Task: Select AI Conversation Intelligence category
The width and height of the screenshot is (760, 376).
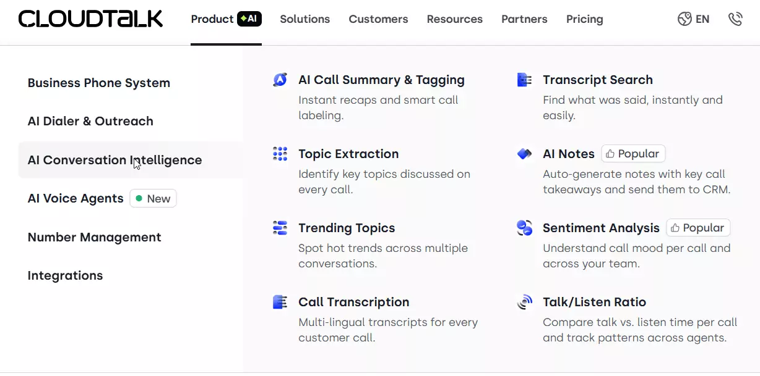Action: point(130,160)
